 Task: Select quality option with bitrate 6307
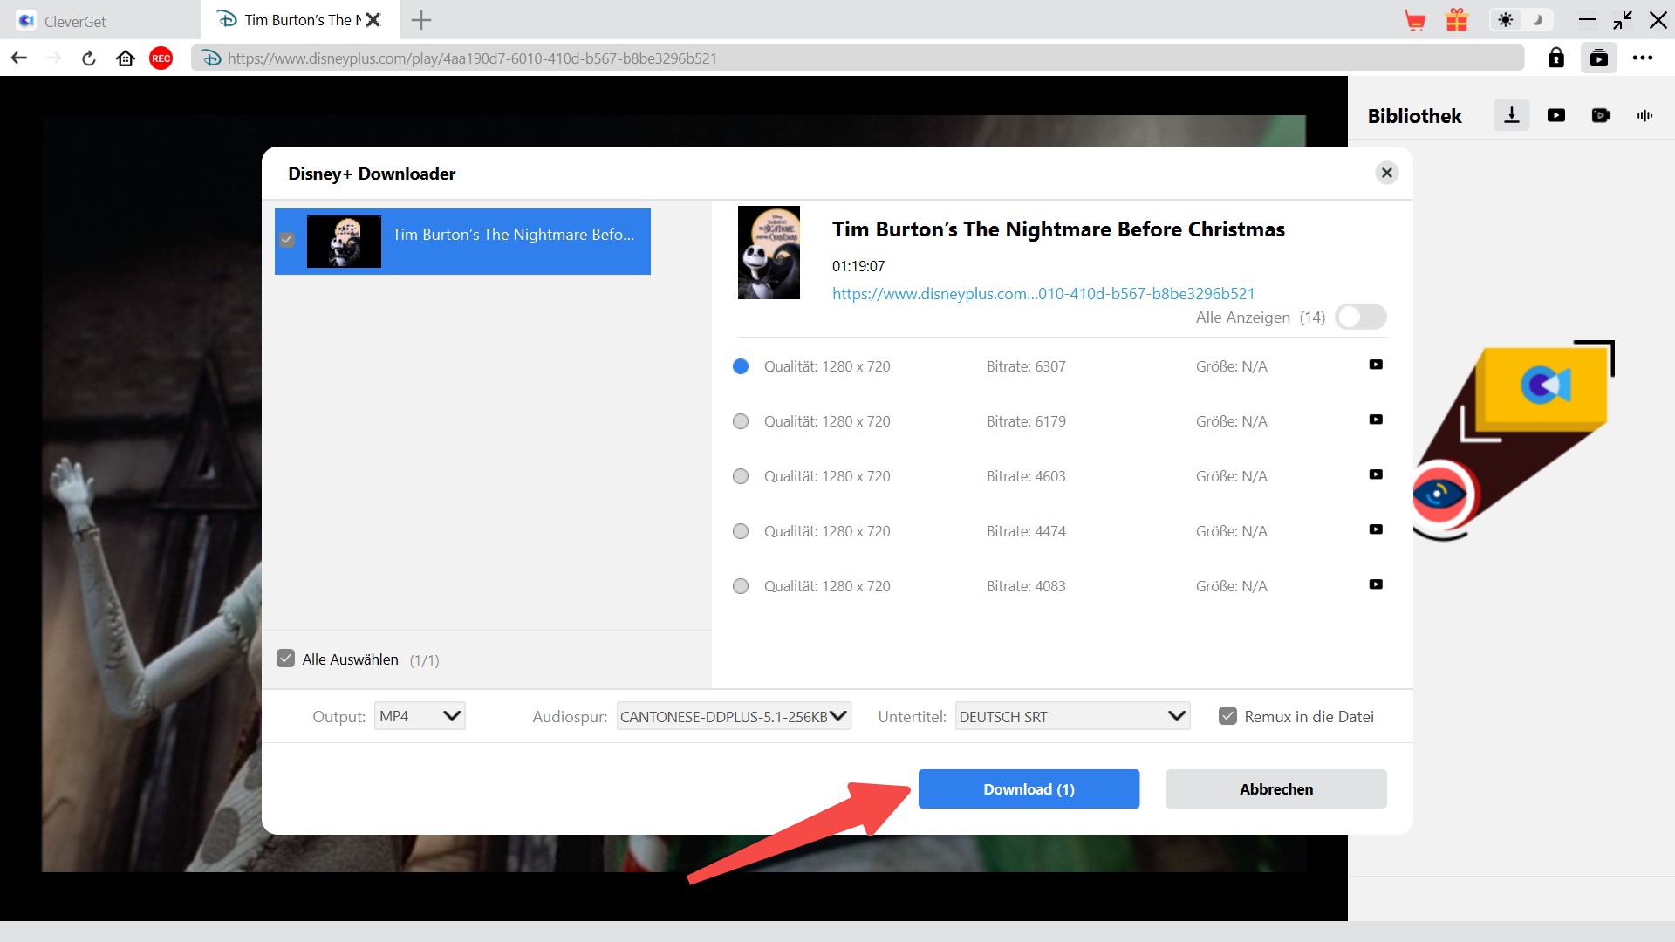click(741, 366)
